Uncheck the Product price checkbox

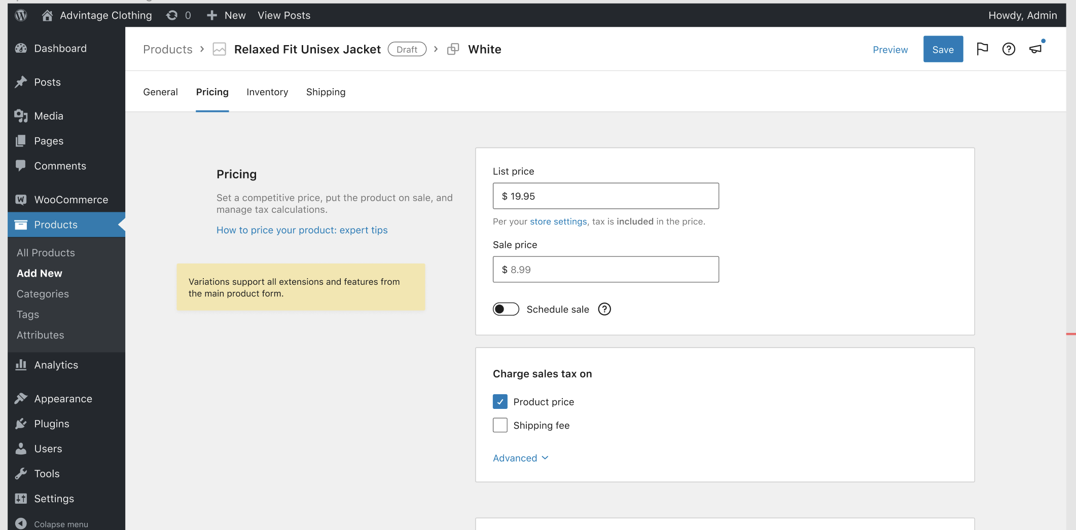500,401
